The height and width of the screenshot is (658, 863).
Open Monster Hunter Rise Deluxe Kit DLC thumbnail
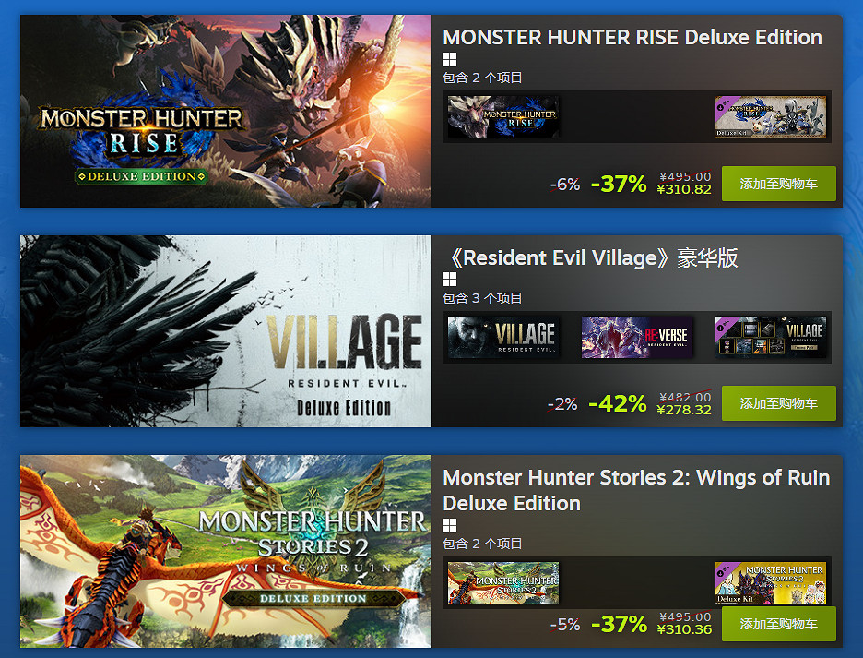[x=771, y=117]
